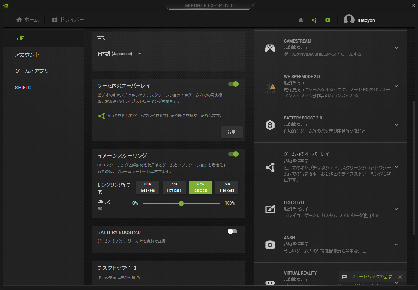The width and height of the screenshot is (418, 290).
Task: Switch to the ドライバー tab
Action: [x=68, y=20]
